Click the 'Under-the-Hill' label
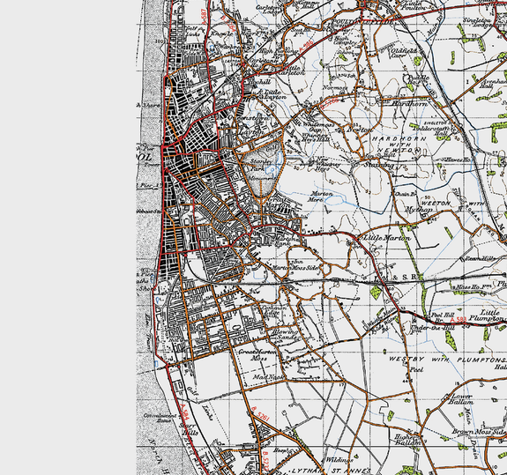The width and height of the screenshot is (507, 475). [433, 328]
